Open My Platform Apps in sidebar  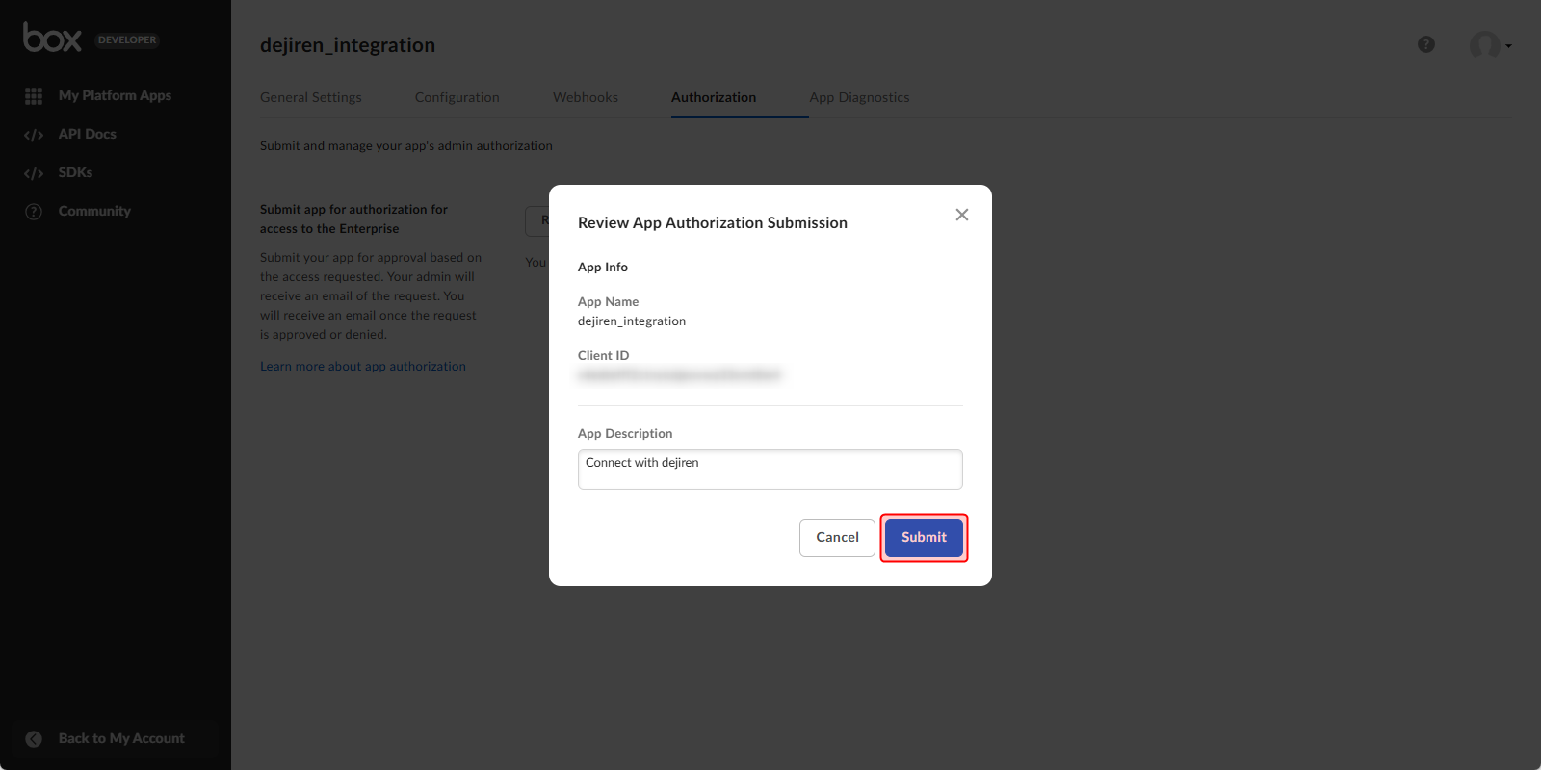pos(115,95)
